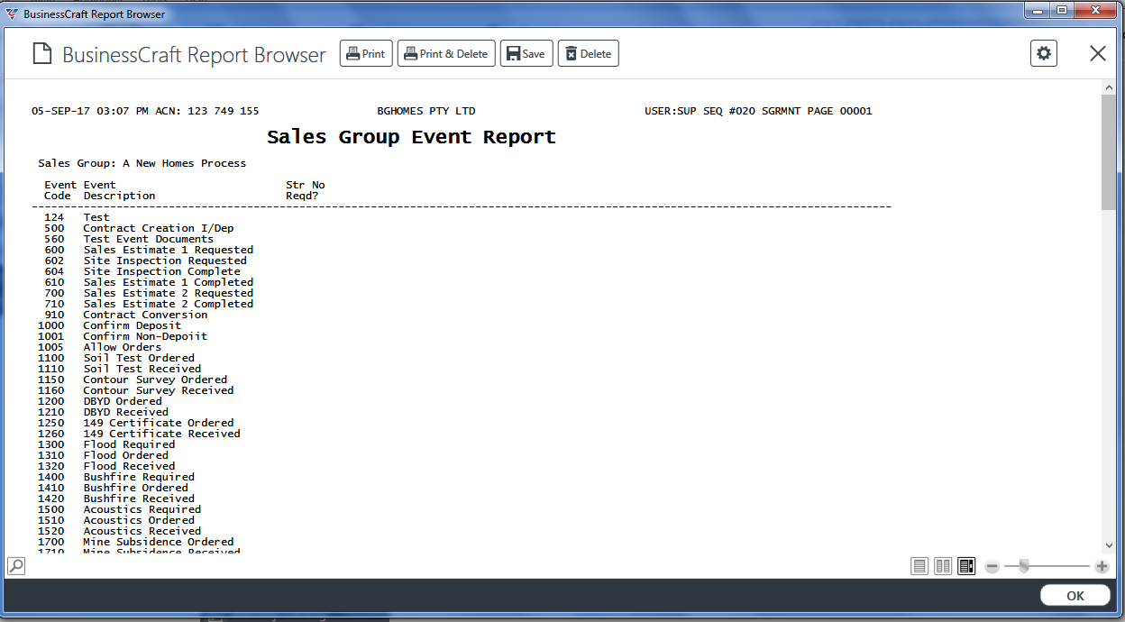Click the Print button
The height and width of the screenshot is (622, 1125).
(366, 54)
